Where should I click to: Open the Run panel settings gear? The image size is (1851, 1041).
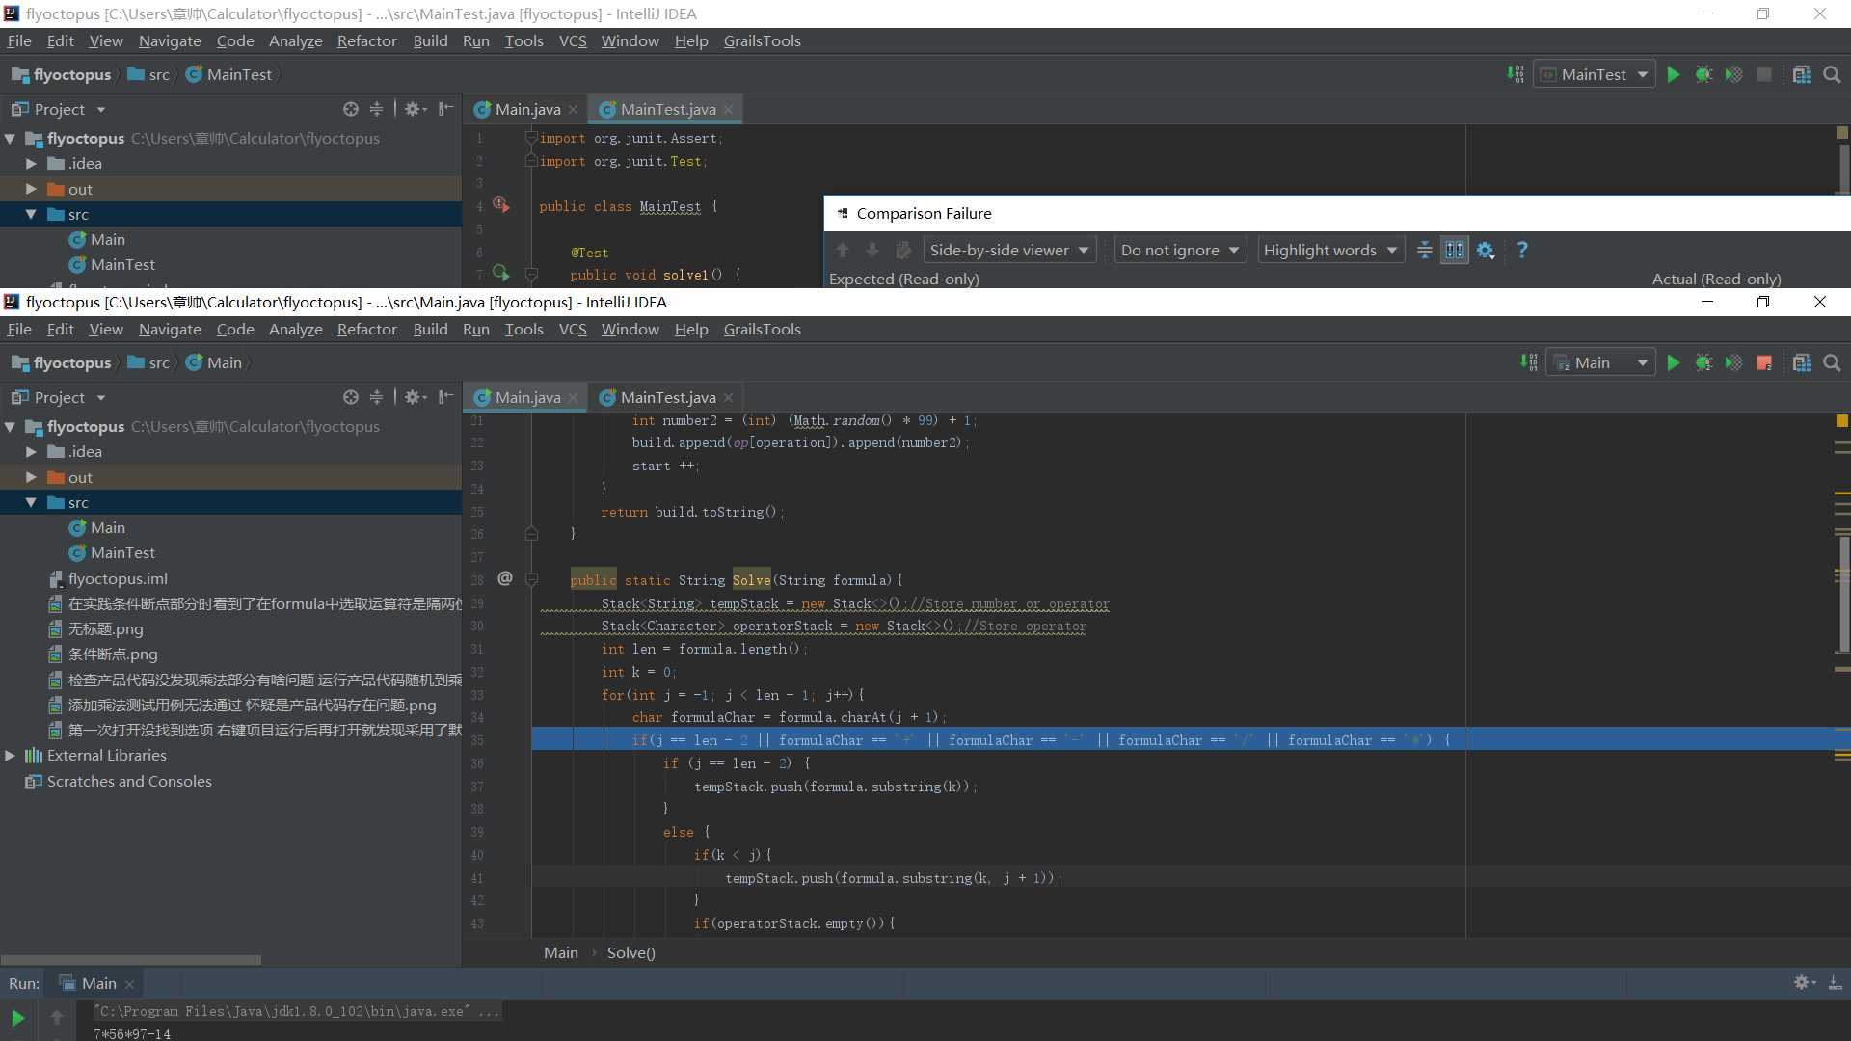[x=1803, y=983]
